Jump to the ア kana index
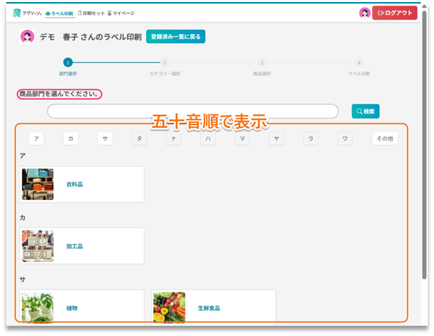 tap(37, 139)
